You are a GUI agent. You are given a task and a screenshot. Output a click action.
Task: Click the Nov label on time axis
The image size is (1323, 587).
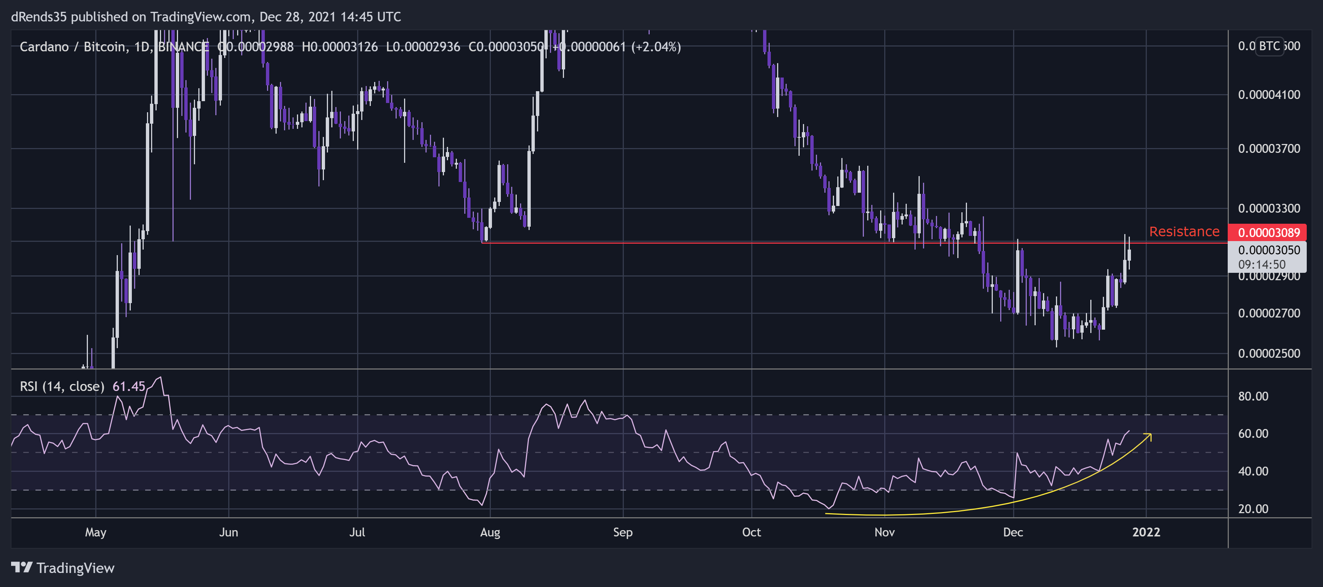pyautogui.click(x=884, y=532)
